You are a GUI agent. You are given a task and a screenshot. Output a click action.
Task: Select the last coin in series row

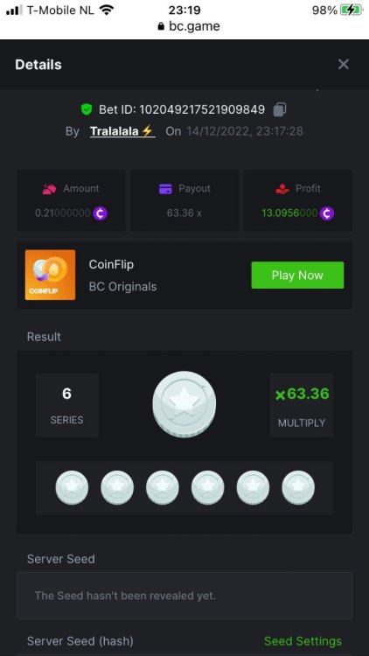[298, 488]
